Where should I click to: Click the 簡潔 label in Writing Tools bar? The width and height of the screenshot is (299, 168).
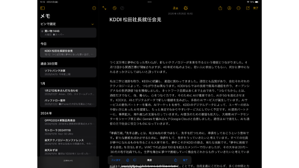click(149, 160)
